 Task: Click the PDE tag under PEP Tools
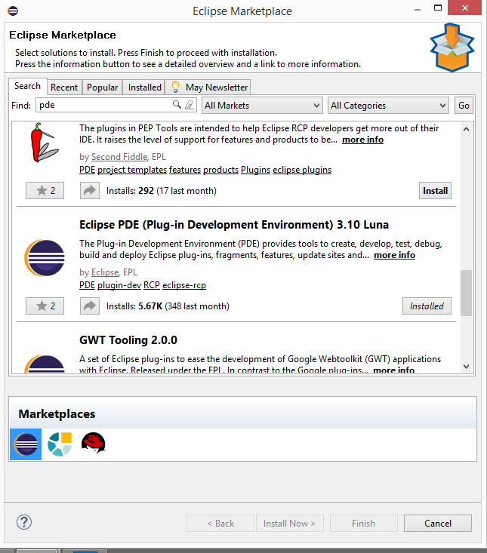pyautogui.click(x=87, y=170)
